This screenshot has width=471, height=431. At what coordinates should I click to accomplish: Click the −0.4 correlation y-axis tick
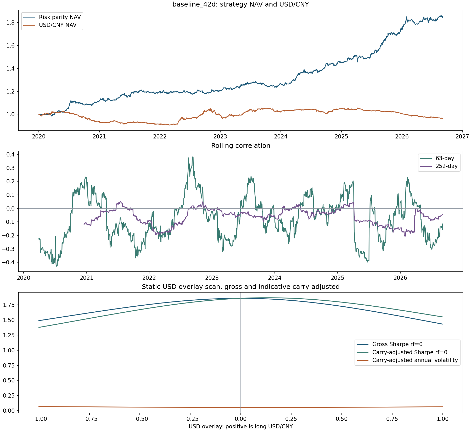point(9,262)
